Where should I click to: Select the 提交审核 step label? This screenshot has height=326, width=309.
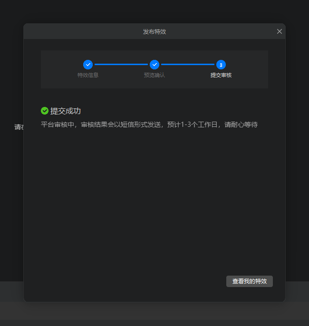(x=221, y=75)
